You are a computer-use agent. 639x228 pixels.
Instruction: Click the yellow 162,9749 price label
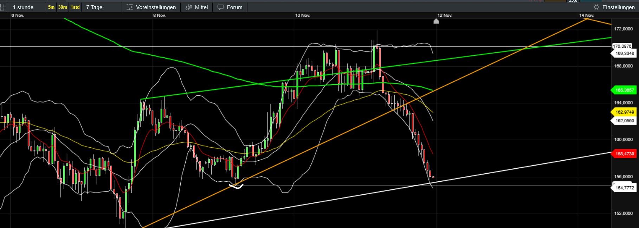[x=624, y=112]
